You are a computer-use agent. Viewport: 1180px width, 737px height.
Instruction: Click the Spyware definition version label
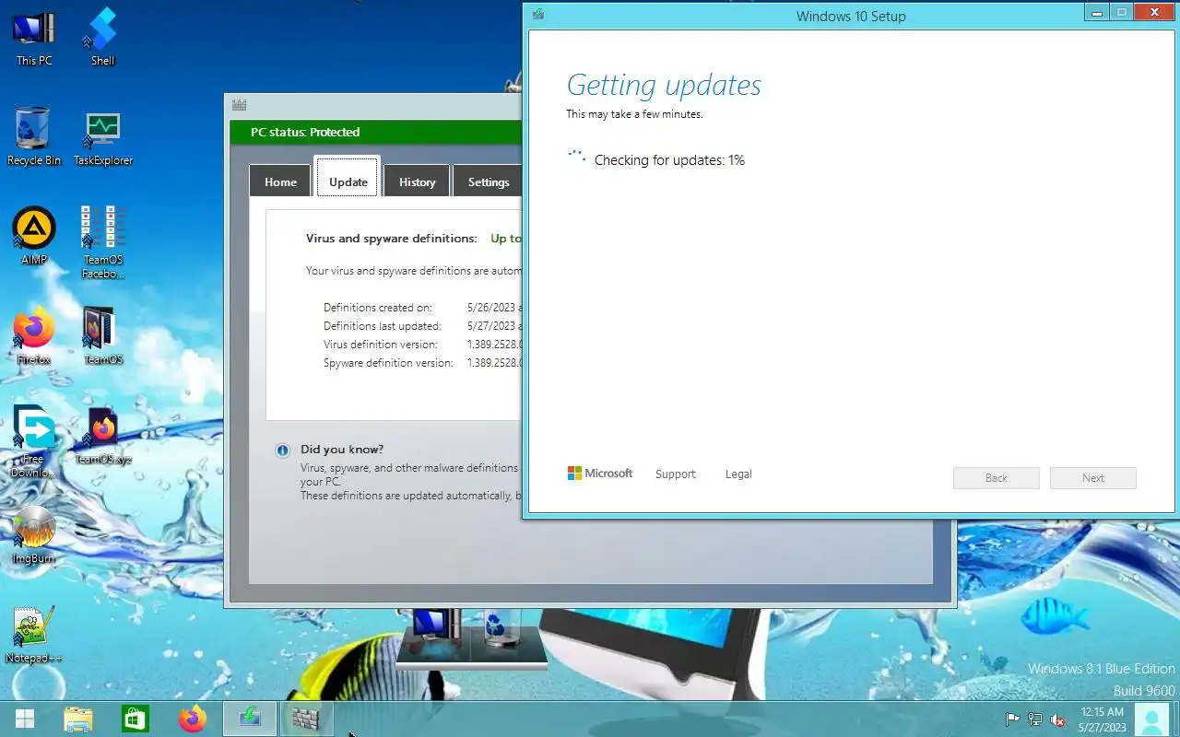[388, 363]
